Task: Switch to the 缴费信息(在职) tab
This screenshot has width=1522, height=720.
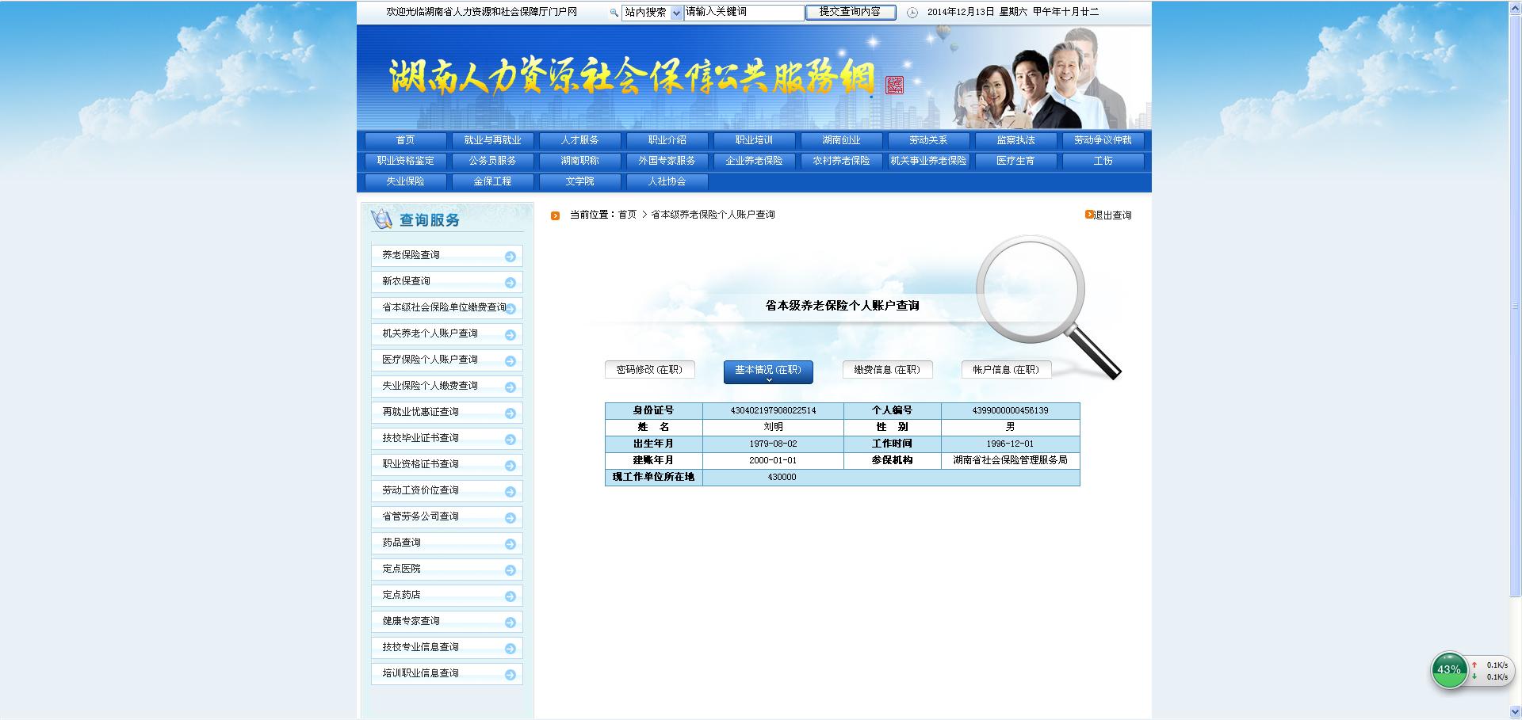Action: tap(886, 370)
